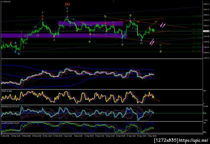Click the 27 Apr 21:00 time label

pyautogui.click(x=131, y=136)
